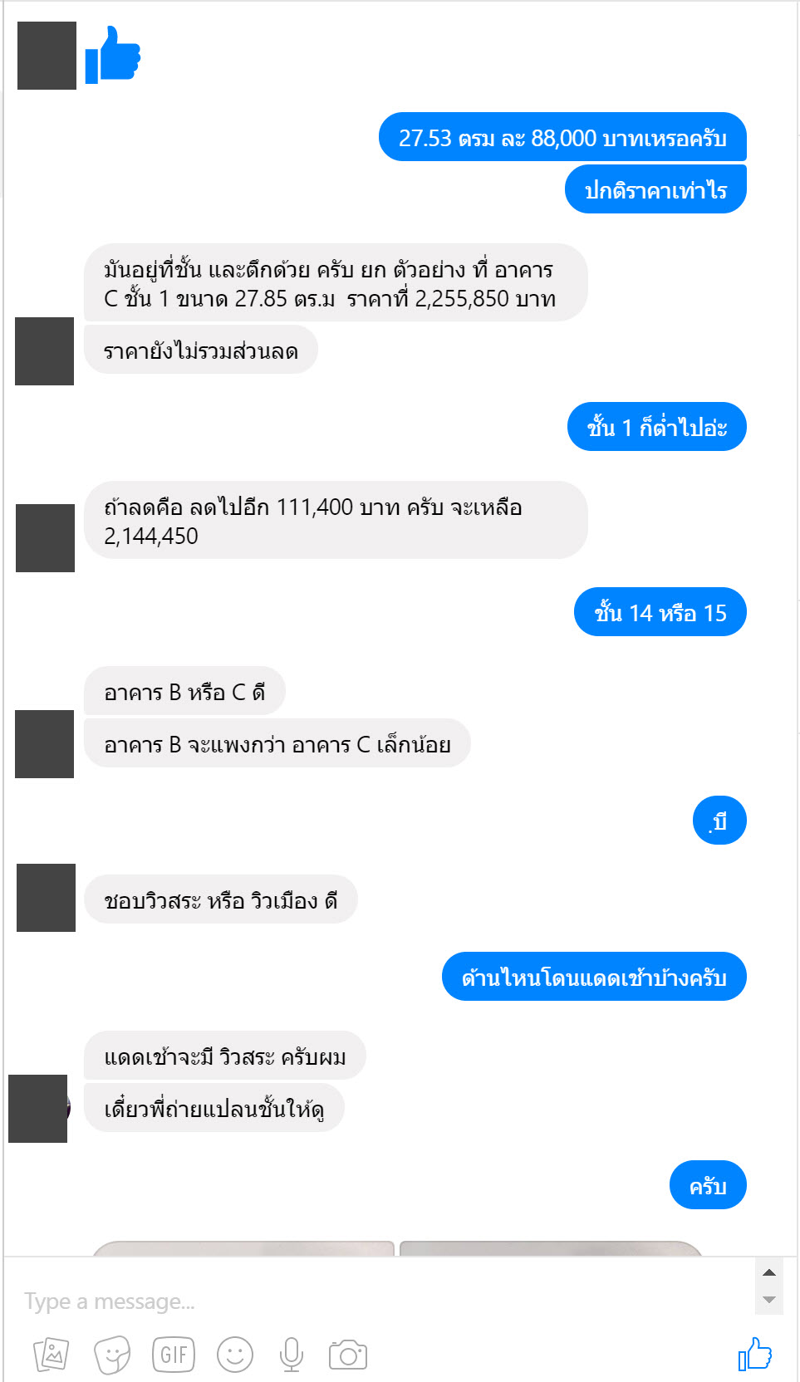Select the message "อาคาร B หรือ C ดี"
The image size is (800, 1382).
click(184, 691)
